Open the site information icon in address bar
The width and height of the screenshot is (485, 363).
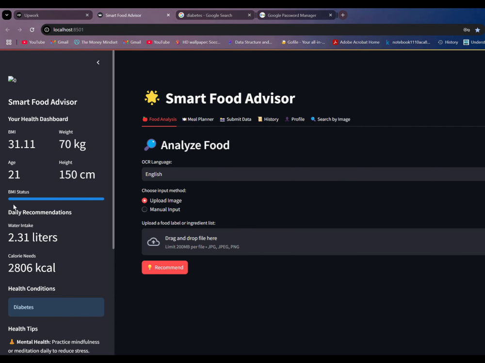point(47,30)
